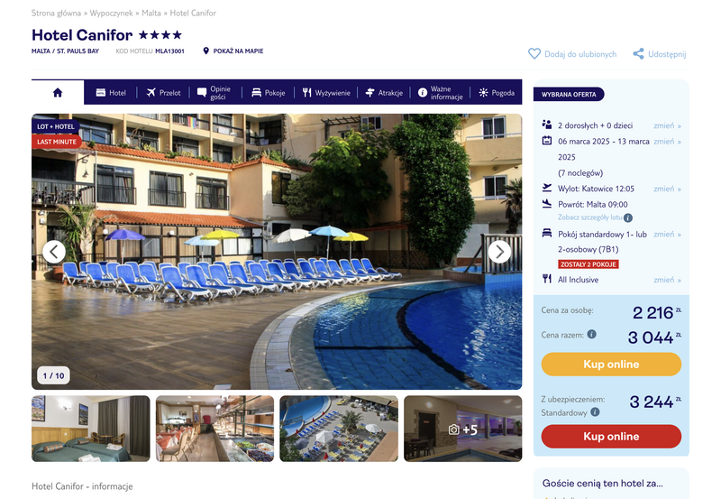Click info icon beside Standardowy insurance

point(595,412)
